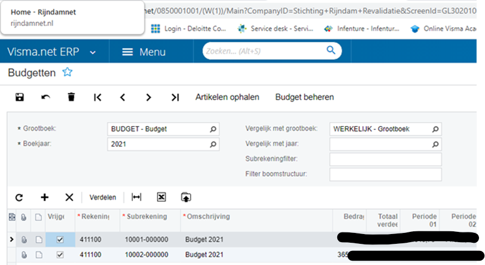The width and height of the screenshot is (485, 265).
Task: Undo changes with the undo arrow icon
Action: click(46, 97)
